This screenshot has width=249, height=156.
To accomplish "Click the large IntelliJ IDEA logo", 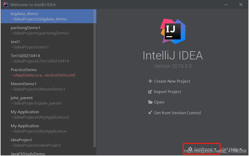I will [x=173, y=31].
